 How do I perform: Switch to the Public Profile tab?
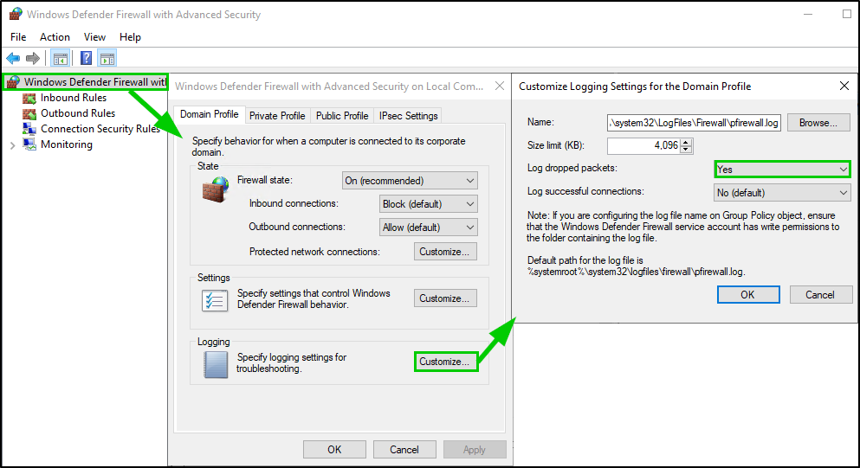342,116
